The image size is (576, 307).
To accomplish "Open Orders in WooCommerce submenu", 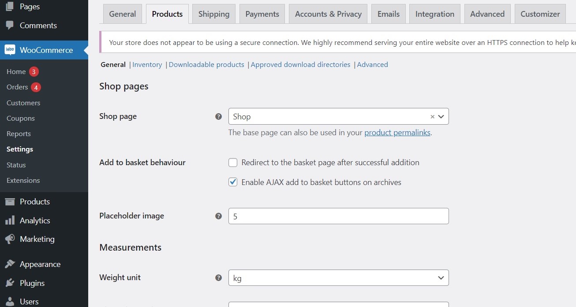I will pos(17,87).
